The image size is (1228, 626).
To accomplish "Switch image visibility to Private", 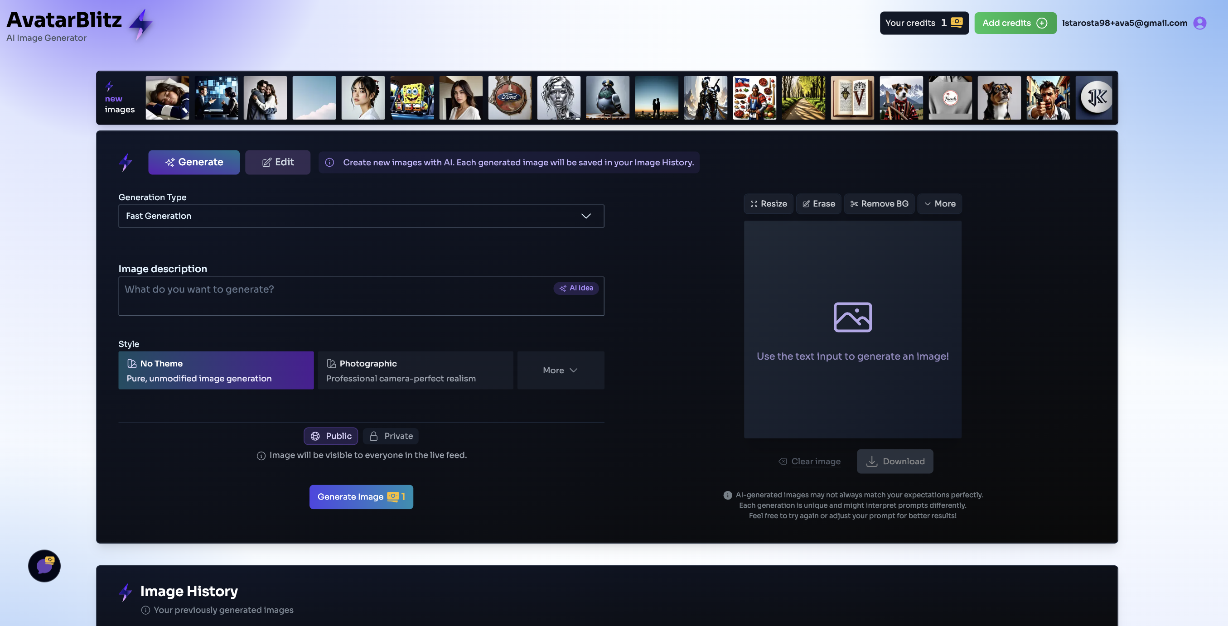I will (x=391, y=436).
